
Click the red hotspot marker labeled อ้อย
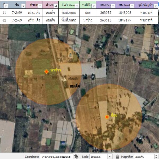point(107,117)
